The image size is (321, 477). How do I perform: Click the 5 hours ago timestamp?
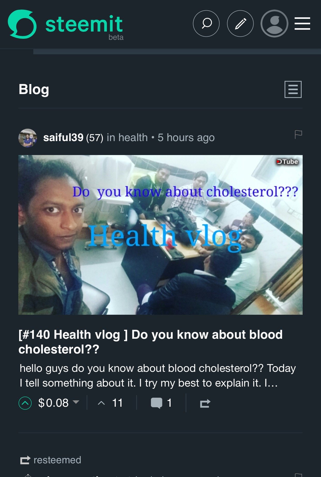[x=186, y=137]
